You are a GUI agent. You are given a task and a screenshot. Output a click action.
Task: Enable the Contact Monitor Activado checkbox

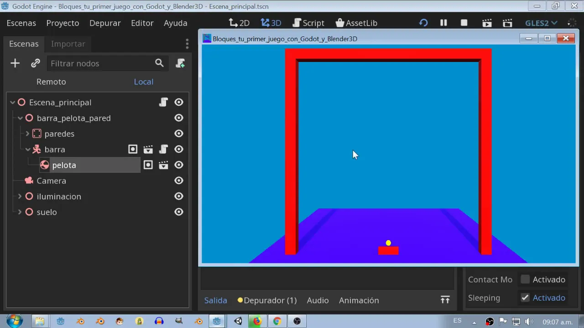coord(525,279)
